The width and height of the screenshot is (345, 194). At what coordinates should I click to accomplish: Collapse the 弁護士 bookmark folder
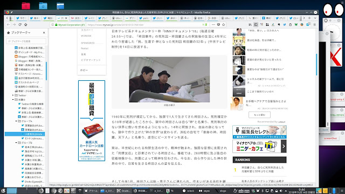click(13, 100)
